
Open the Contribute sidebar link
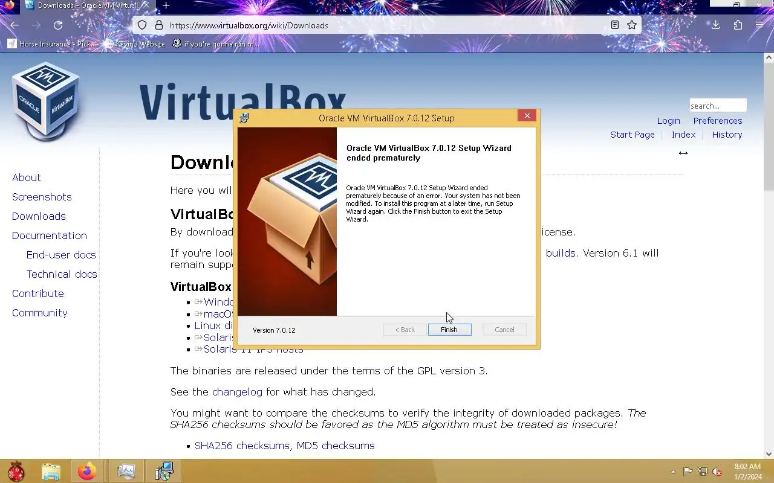point(38,293)
